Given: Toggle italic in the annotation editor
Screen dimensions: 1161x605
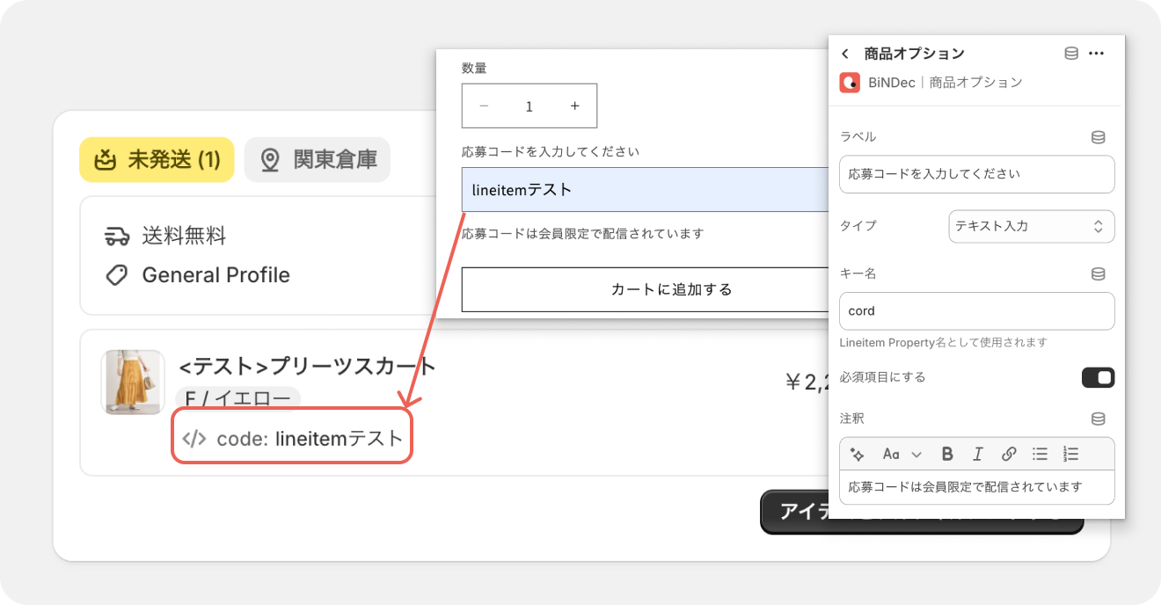Looking at the screenshot, I should click(x=977, y=454).
